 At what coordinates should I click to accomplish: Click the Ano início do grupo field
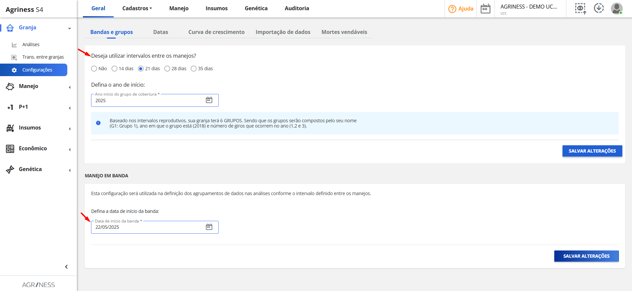(x=155, y=100)
